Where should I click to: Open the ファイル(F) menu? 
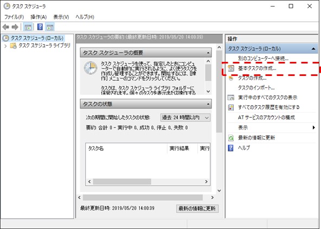(14, 17)
